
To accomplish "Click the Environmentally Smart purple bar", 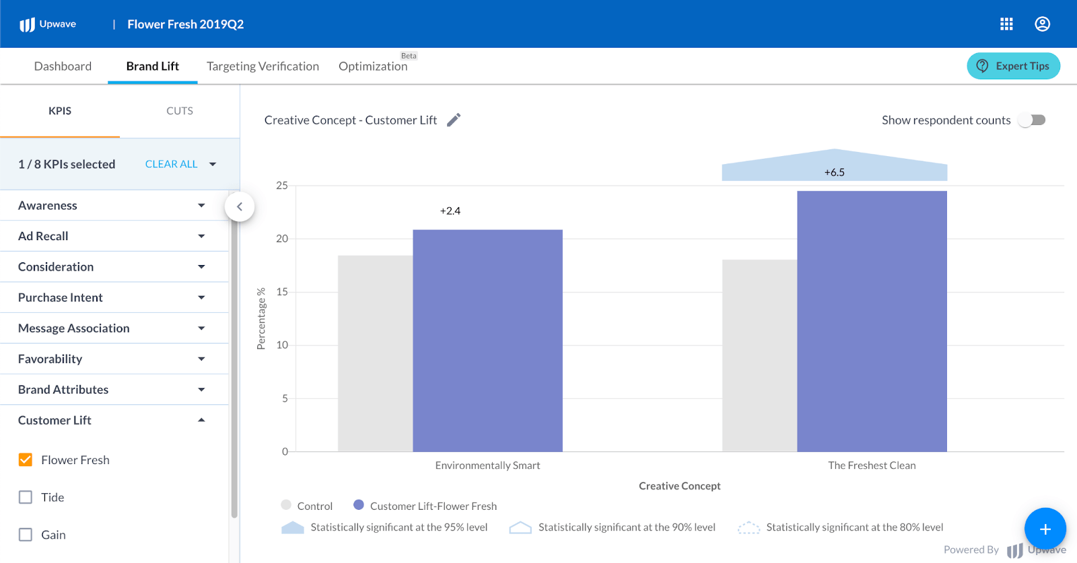I will click(x=488, y=341).
